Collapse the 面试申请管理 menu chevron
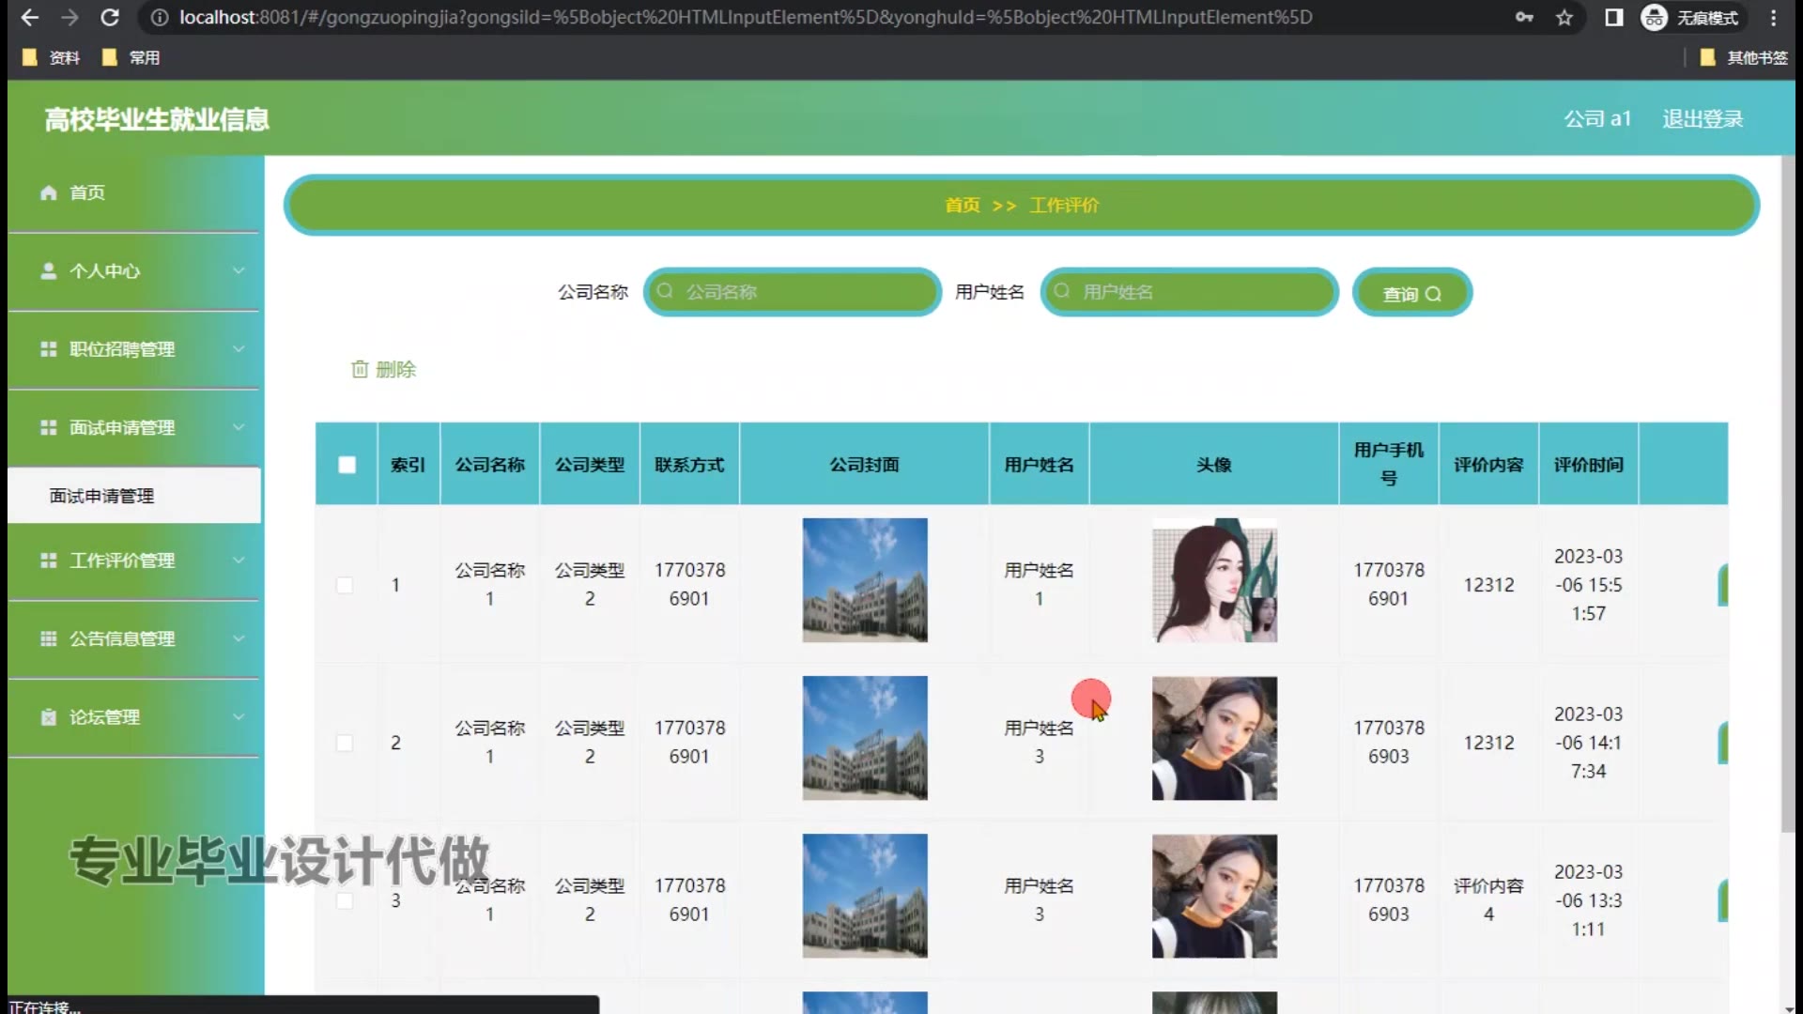The image size is (1803, 1014). tap(239, 427)
